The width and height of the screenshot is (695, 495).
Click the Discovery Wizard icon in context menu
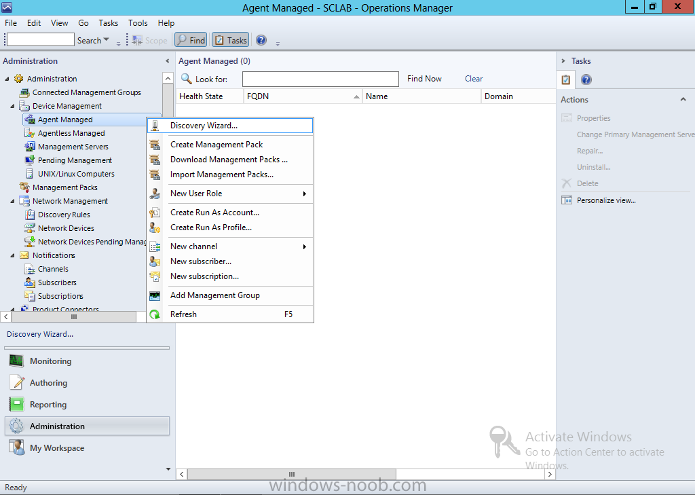pyautogui.click(x=155, y=126)
